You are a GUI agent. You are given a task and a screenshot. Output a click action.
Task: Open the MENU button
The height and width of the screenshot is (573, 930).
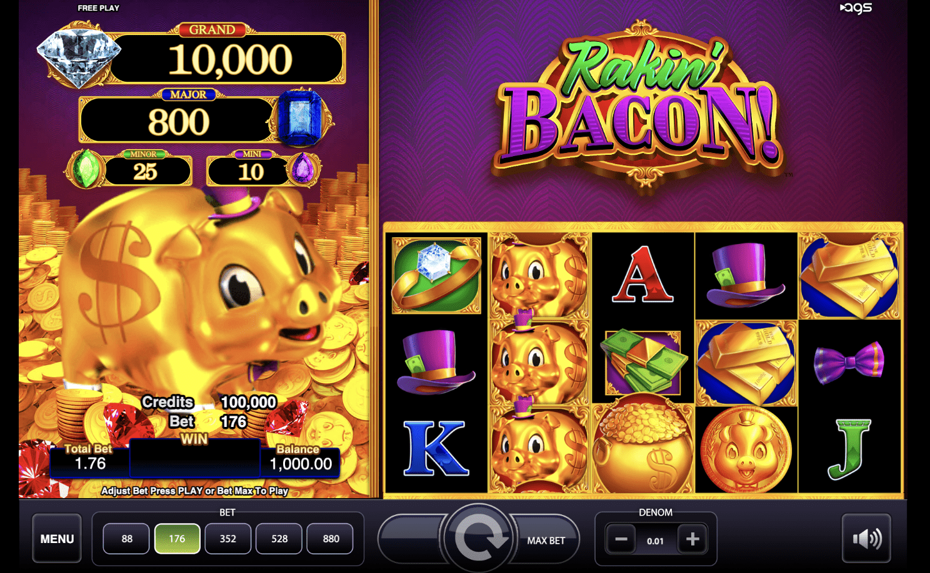pyautogui.click(x=57, y=538)
